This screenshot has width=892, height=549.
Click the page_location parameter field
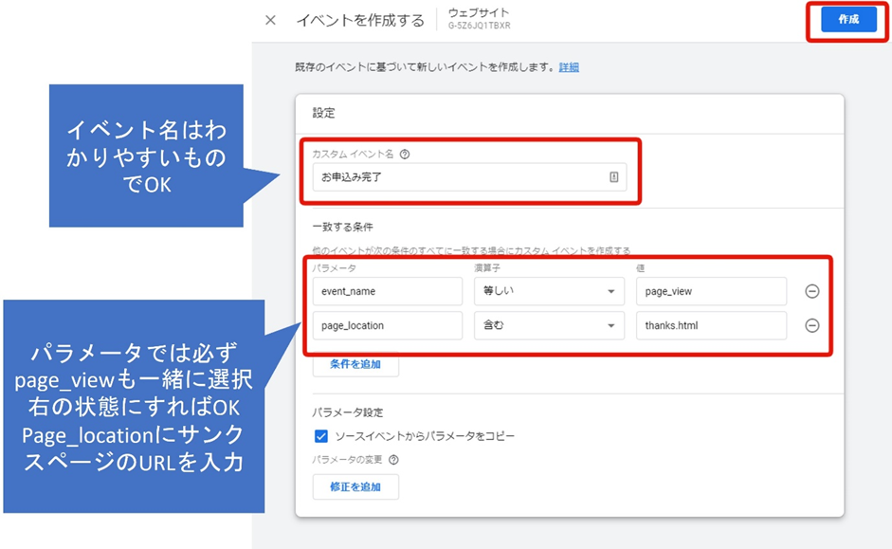(x=388, y=325)
